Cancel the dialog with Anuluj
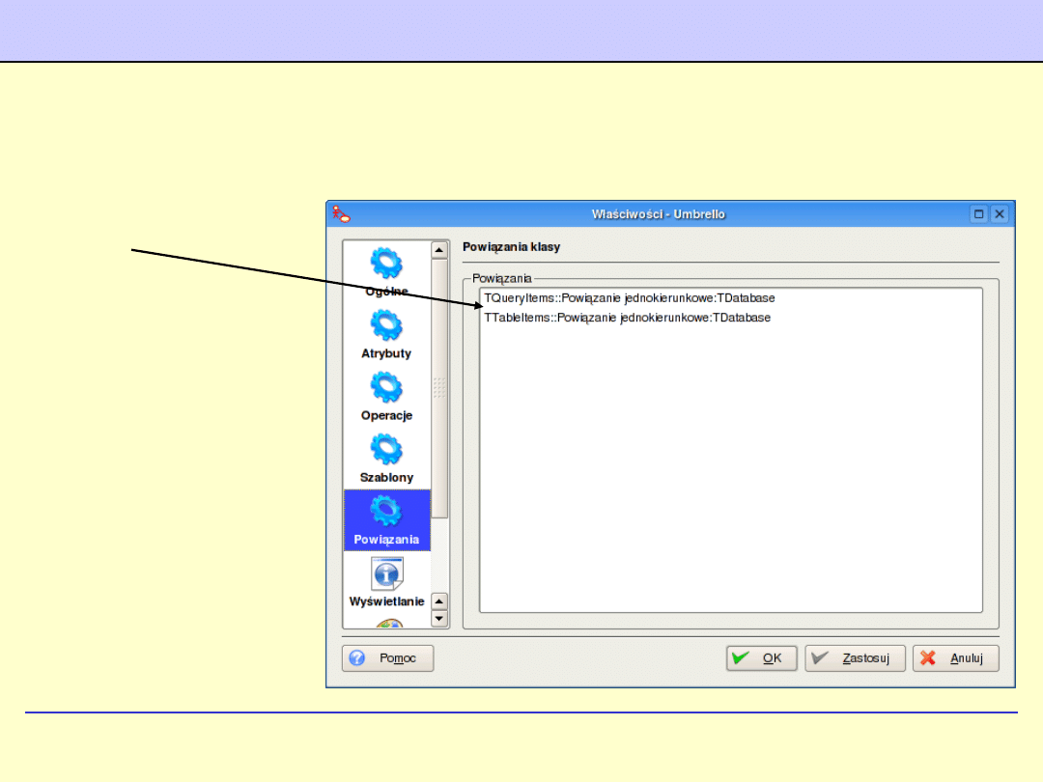 pos(955,658)
